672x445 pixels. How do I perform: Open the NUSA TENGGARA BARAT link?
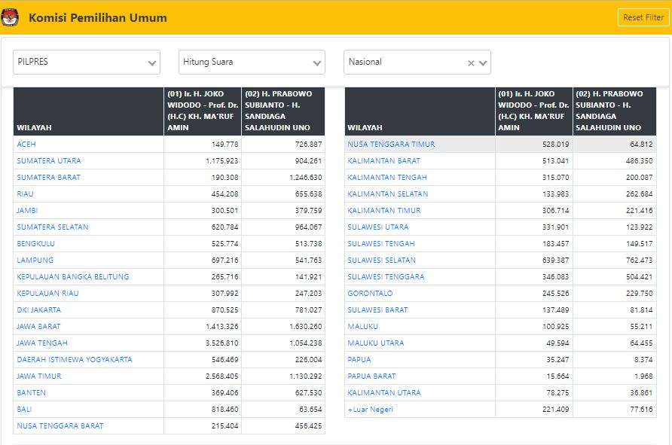pyautogui.click(x=60, y=426)
